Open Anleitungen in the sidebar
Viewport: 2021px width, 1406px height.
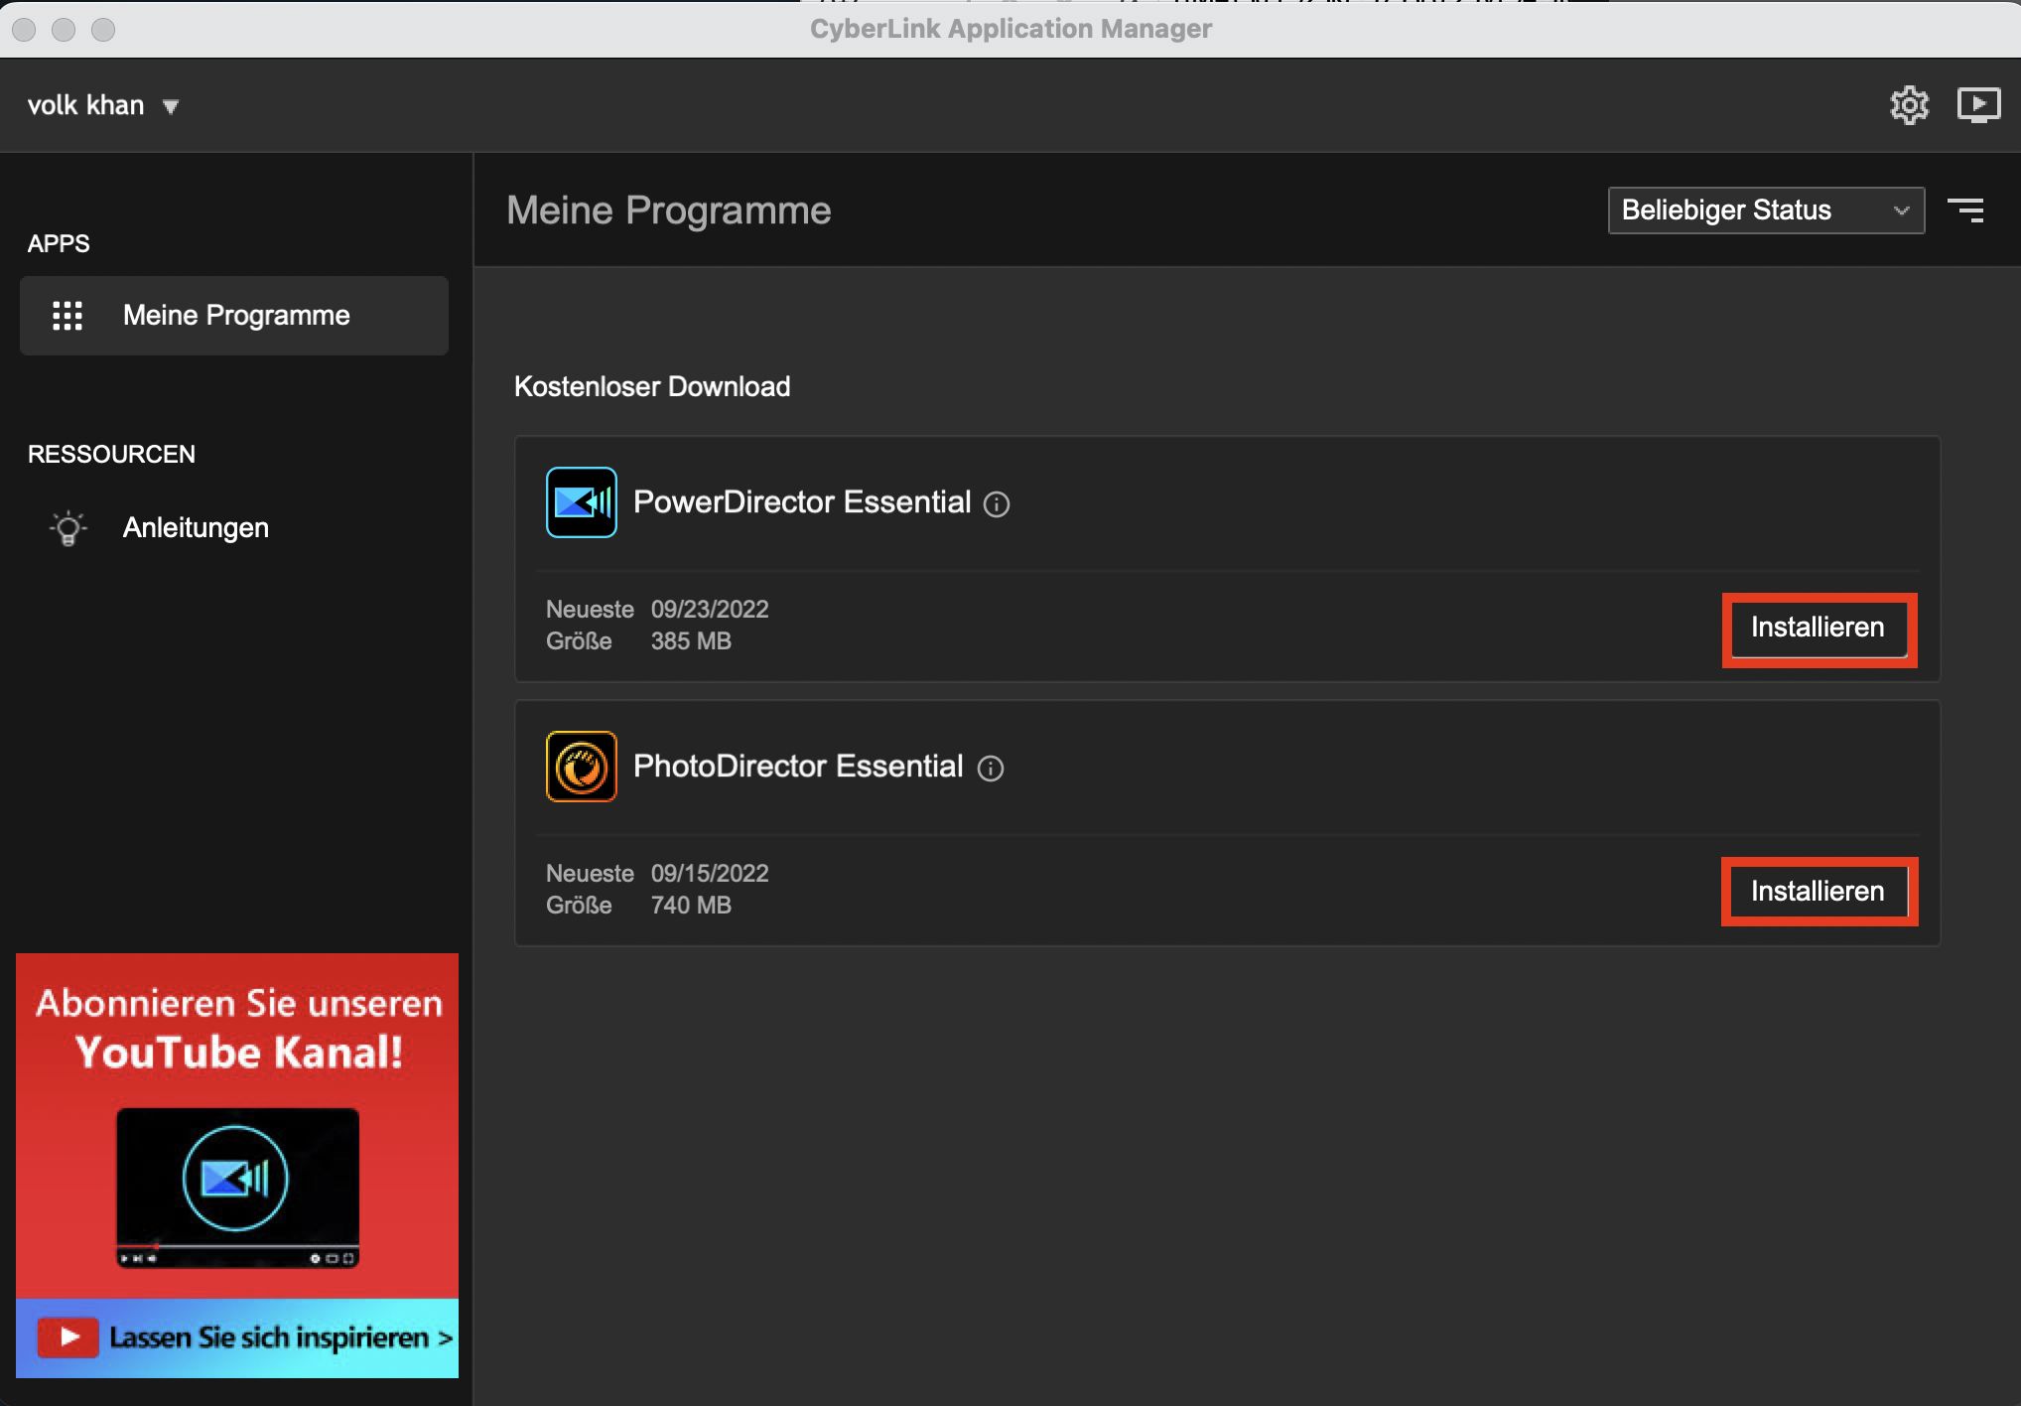click(x=196, y=528)
